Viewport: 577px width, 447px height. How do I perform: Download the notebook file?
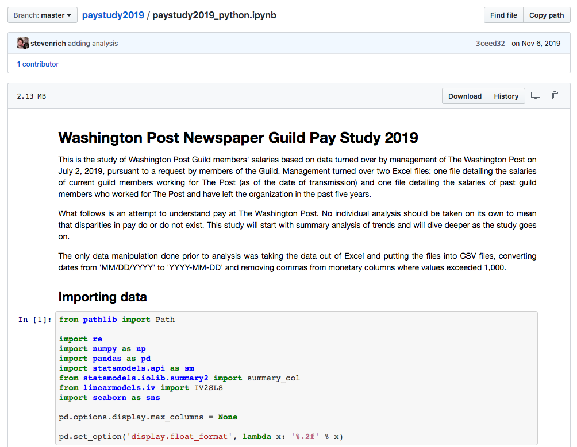465,96
